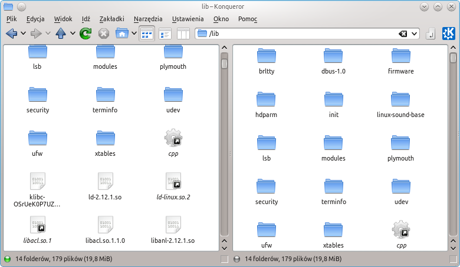Go up one directory with the Up arrow
This screenshot has width=460, height=267.
(x=60, y=34)
